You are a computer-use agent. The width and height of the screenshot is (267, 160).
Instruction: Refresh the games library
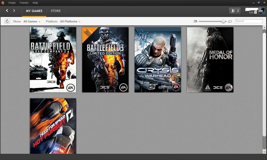click(x=7, y=21)
